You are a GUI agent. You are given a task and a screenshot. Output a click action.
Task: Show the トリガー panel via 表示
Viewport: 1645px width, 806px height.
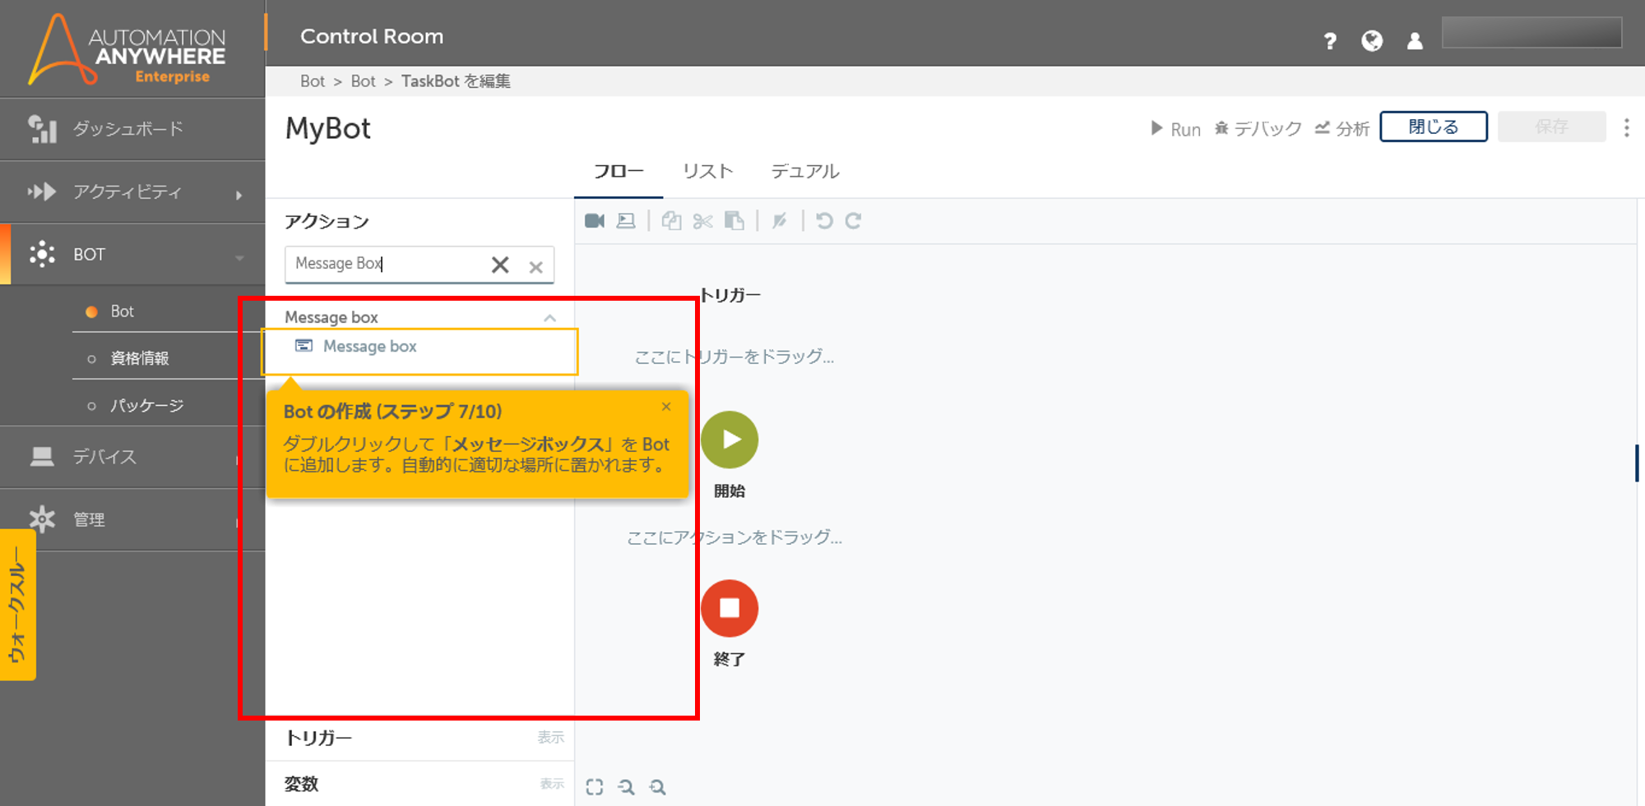(550, 738)
